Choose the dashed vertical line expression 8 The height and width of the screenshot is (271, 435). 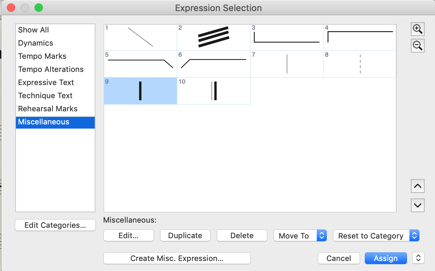(360, 64)
